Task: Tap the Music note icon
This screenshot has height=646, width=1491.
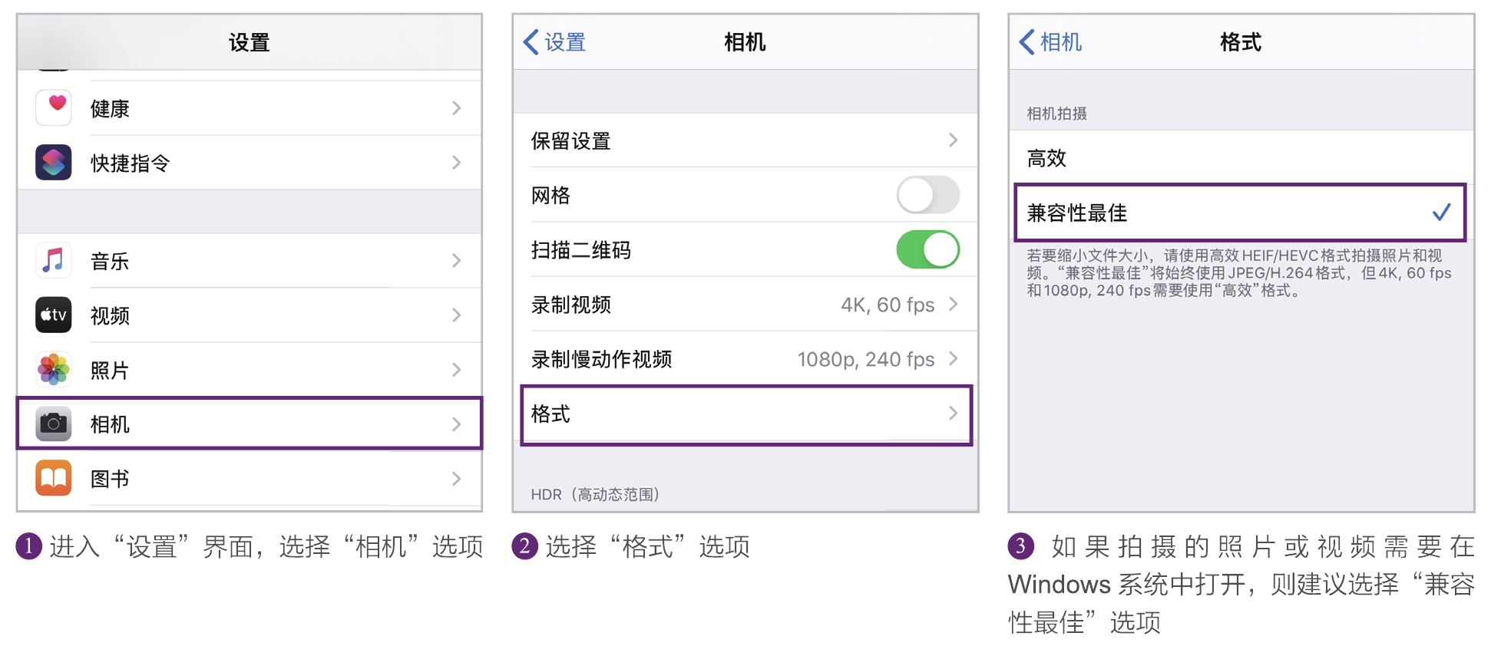Action: (54, 261)
